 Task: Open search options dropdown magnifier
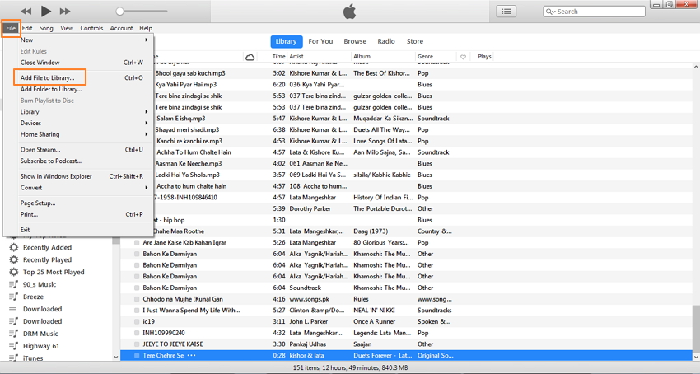[550, 12]
